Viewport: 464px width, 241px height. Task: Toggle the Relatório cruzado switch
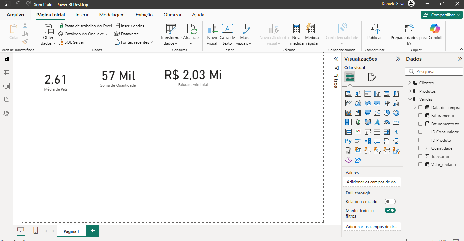click(x=390, y=202)
